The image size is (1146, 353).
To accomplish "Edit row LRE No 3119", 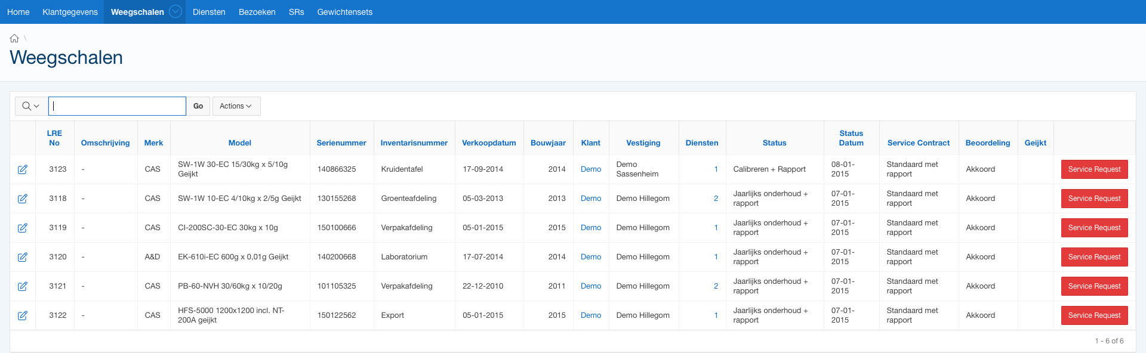I will [23, 228].
